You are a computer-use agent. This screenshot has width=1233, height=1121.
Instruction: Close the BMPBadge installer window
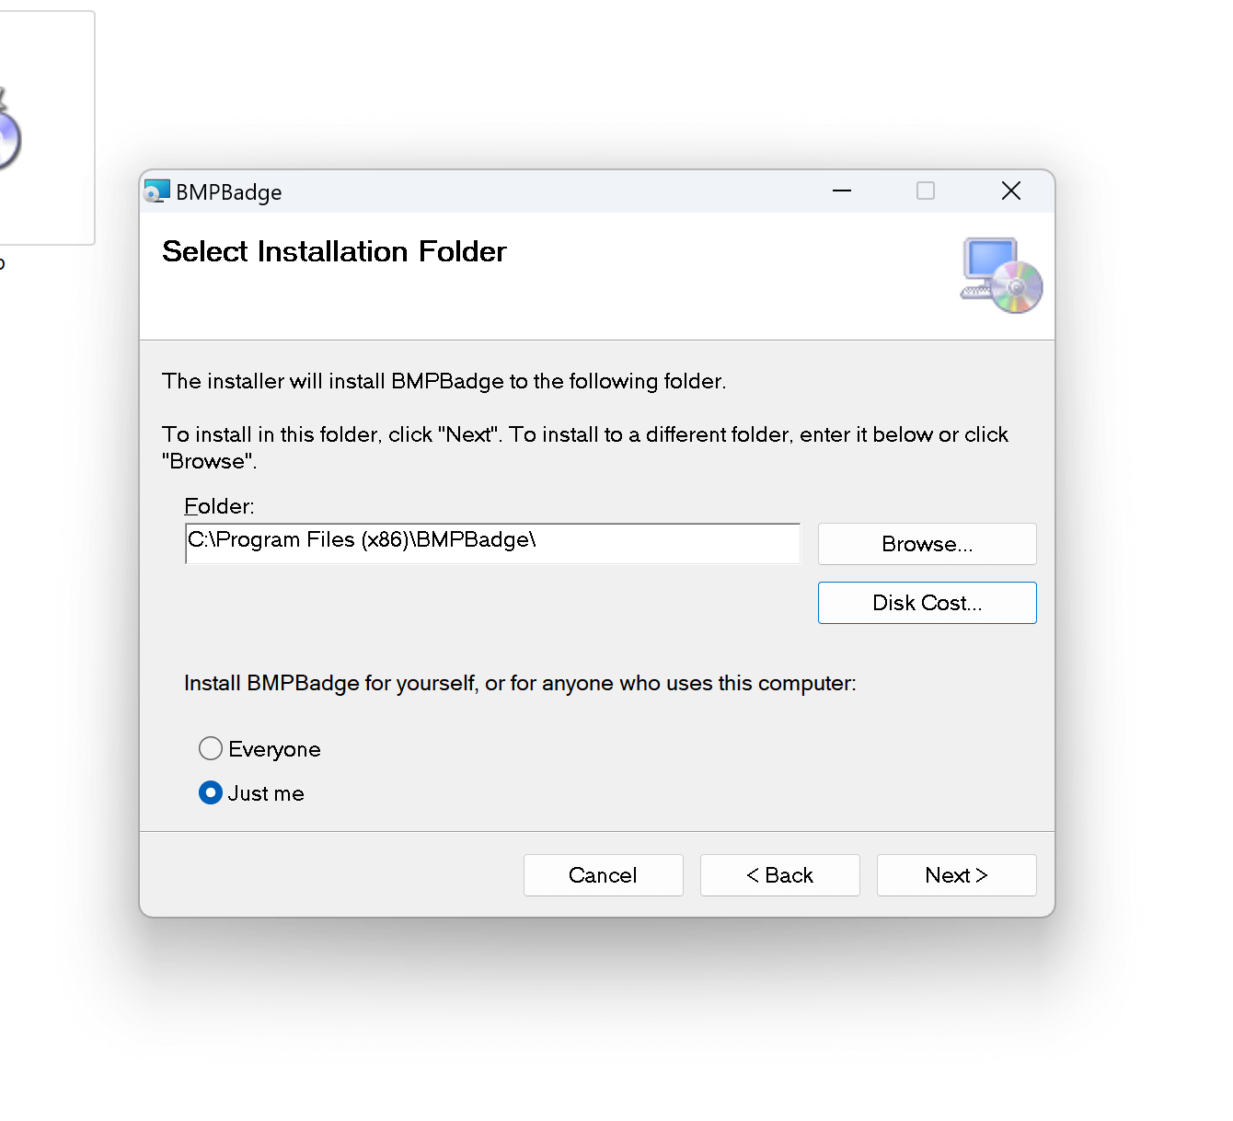[1010, 191]
